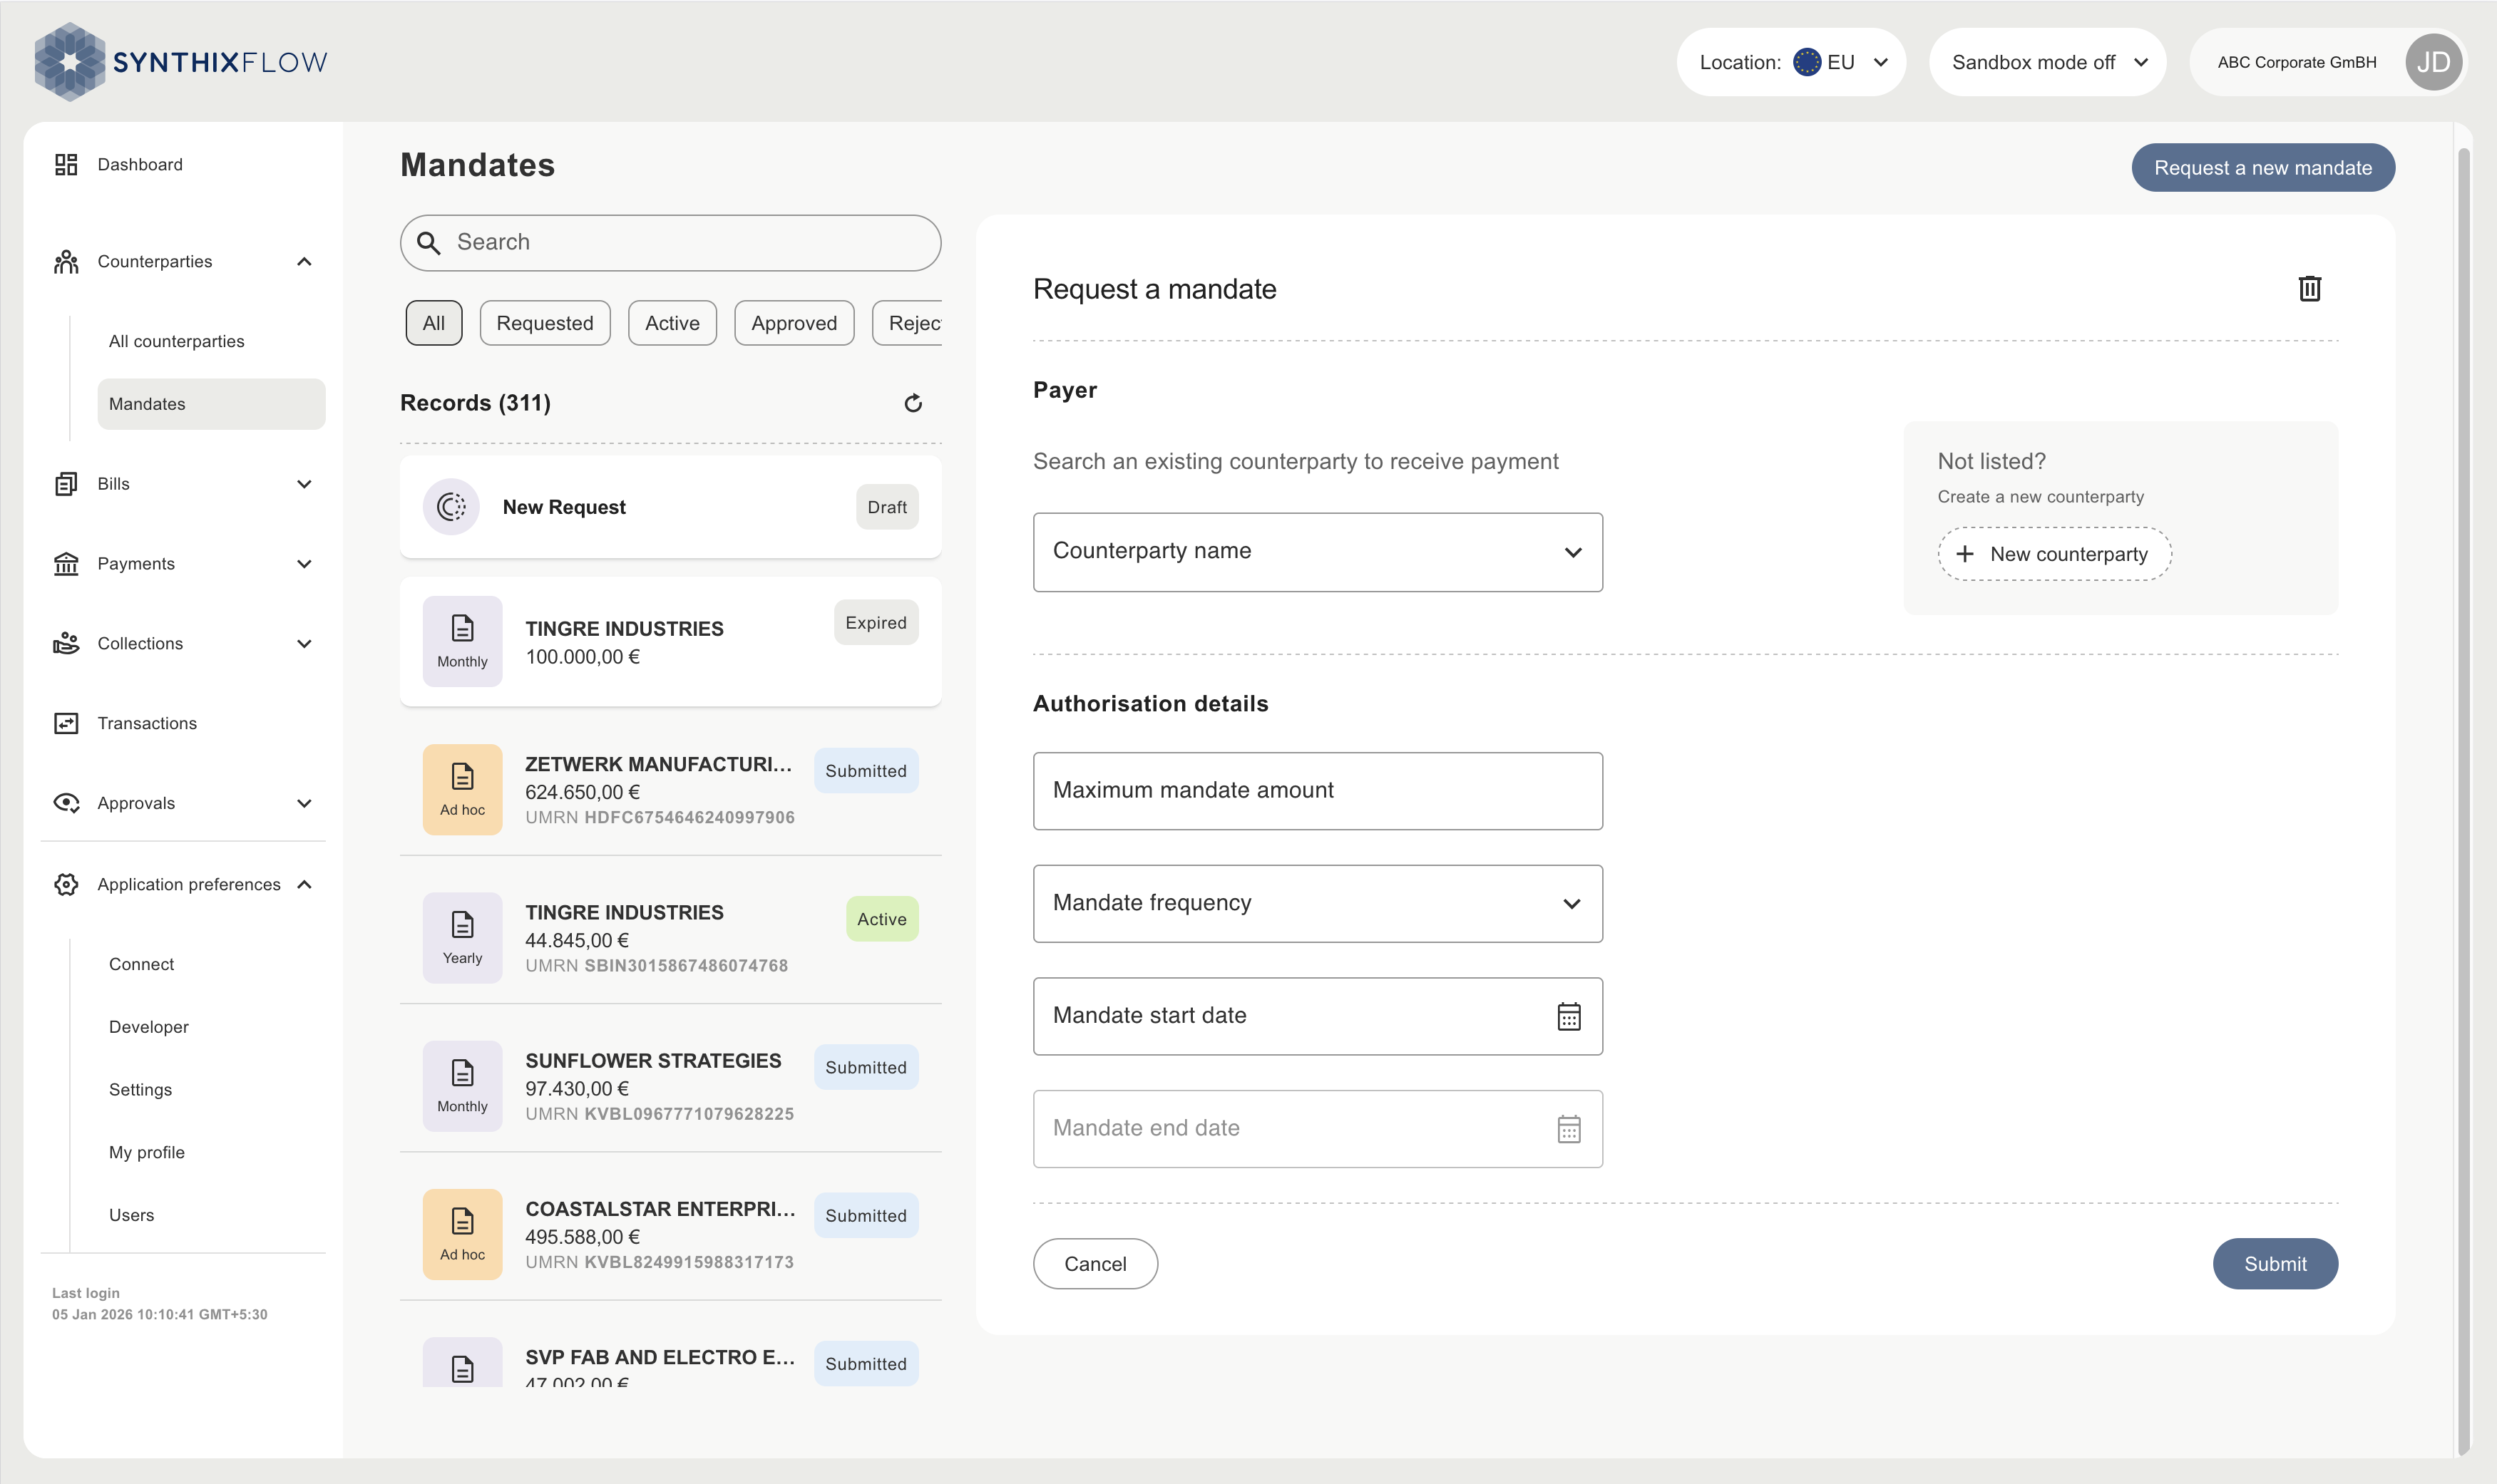
Task: Open the Mandate frequency dropdown
Action: (x=1318, y=903)
